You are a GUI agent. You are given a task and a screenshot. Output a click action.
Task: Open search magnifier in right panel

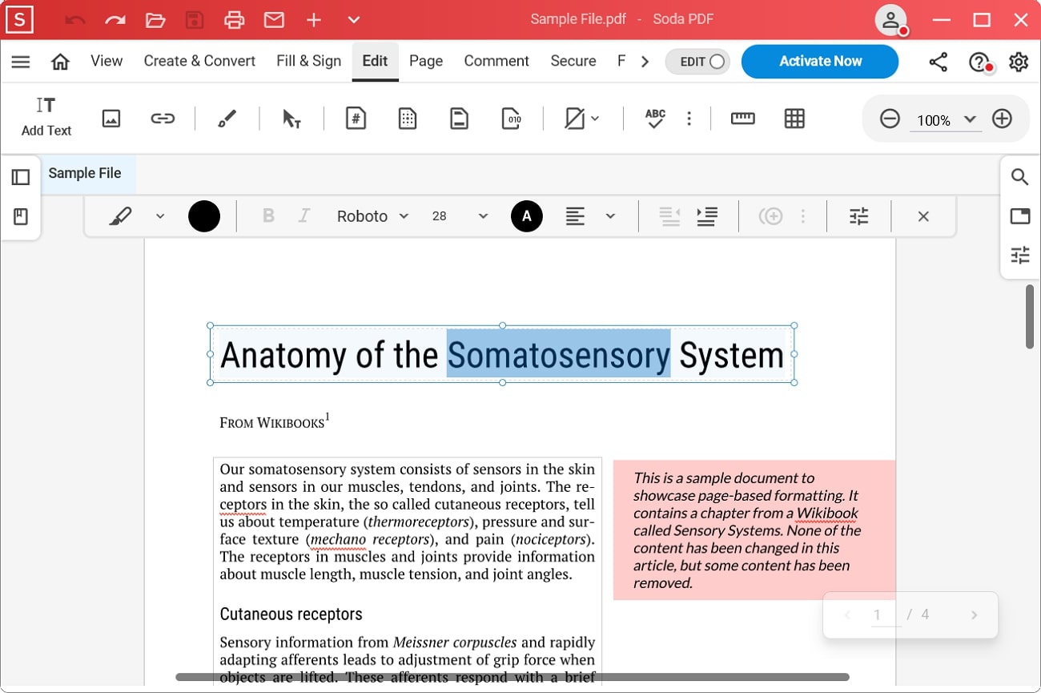coord(1019,176)
